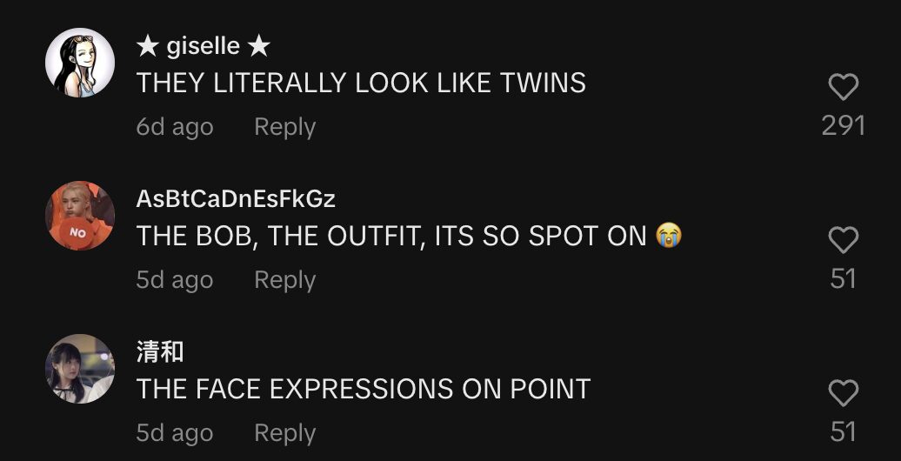The image size is (901, 461).
Task: Select the THEY LITERALLY LOOK LIKE TWINS text
Action: pos(361,84)
